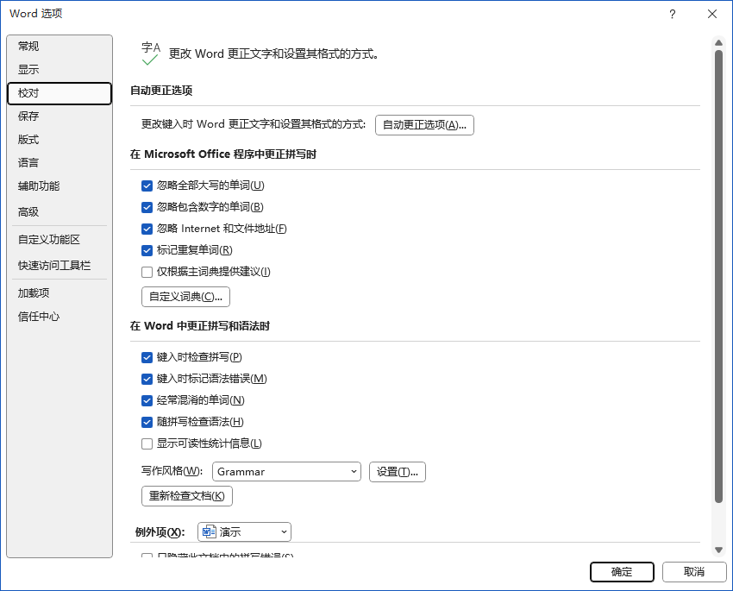733x591 pixels.
Task: Click the 自定义词典 button
Action: tap(185, 296)
